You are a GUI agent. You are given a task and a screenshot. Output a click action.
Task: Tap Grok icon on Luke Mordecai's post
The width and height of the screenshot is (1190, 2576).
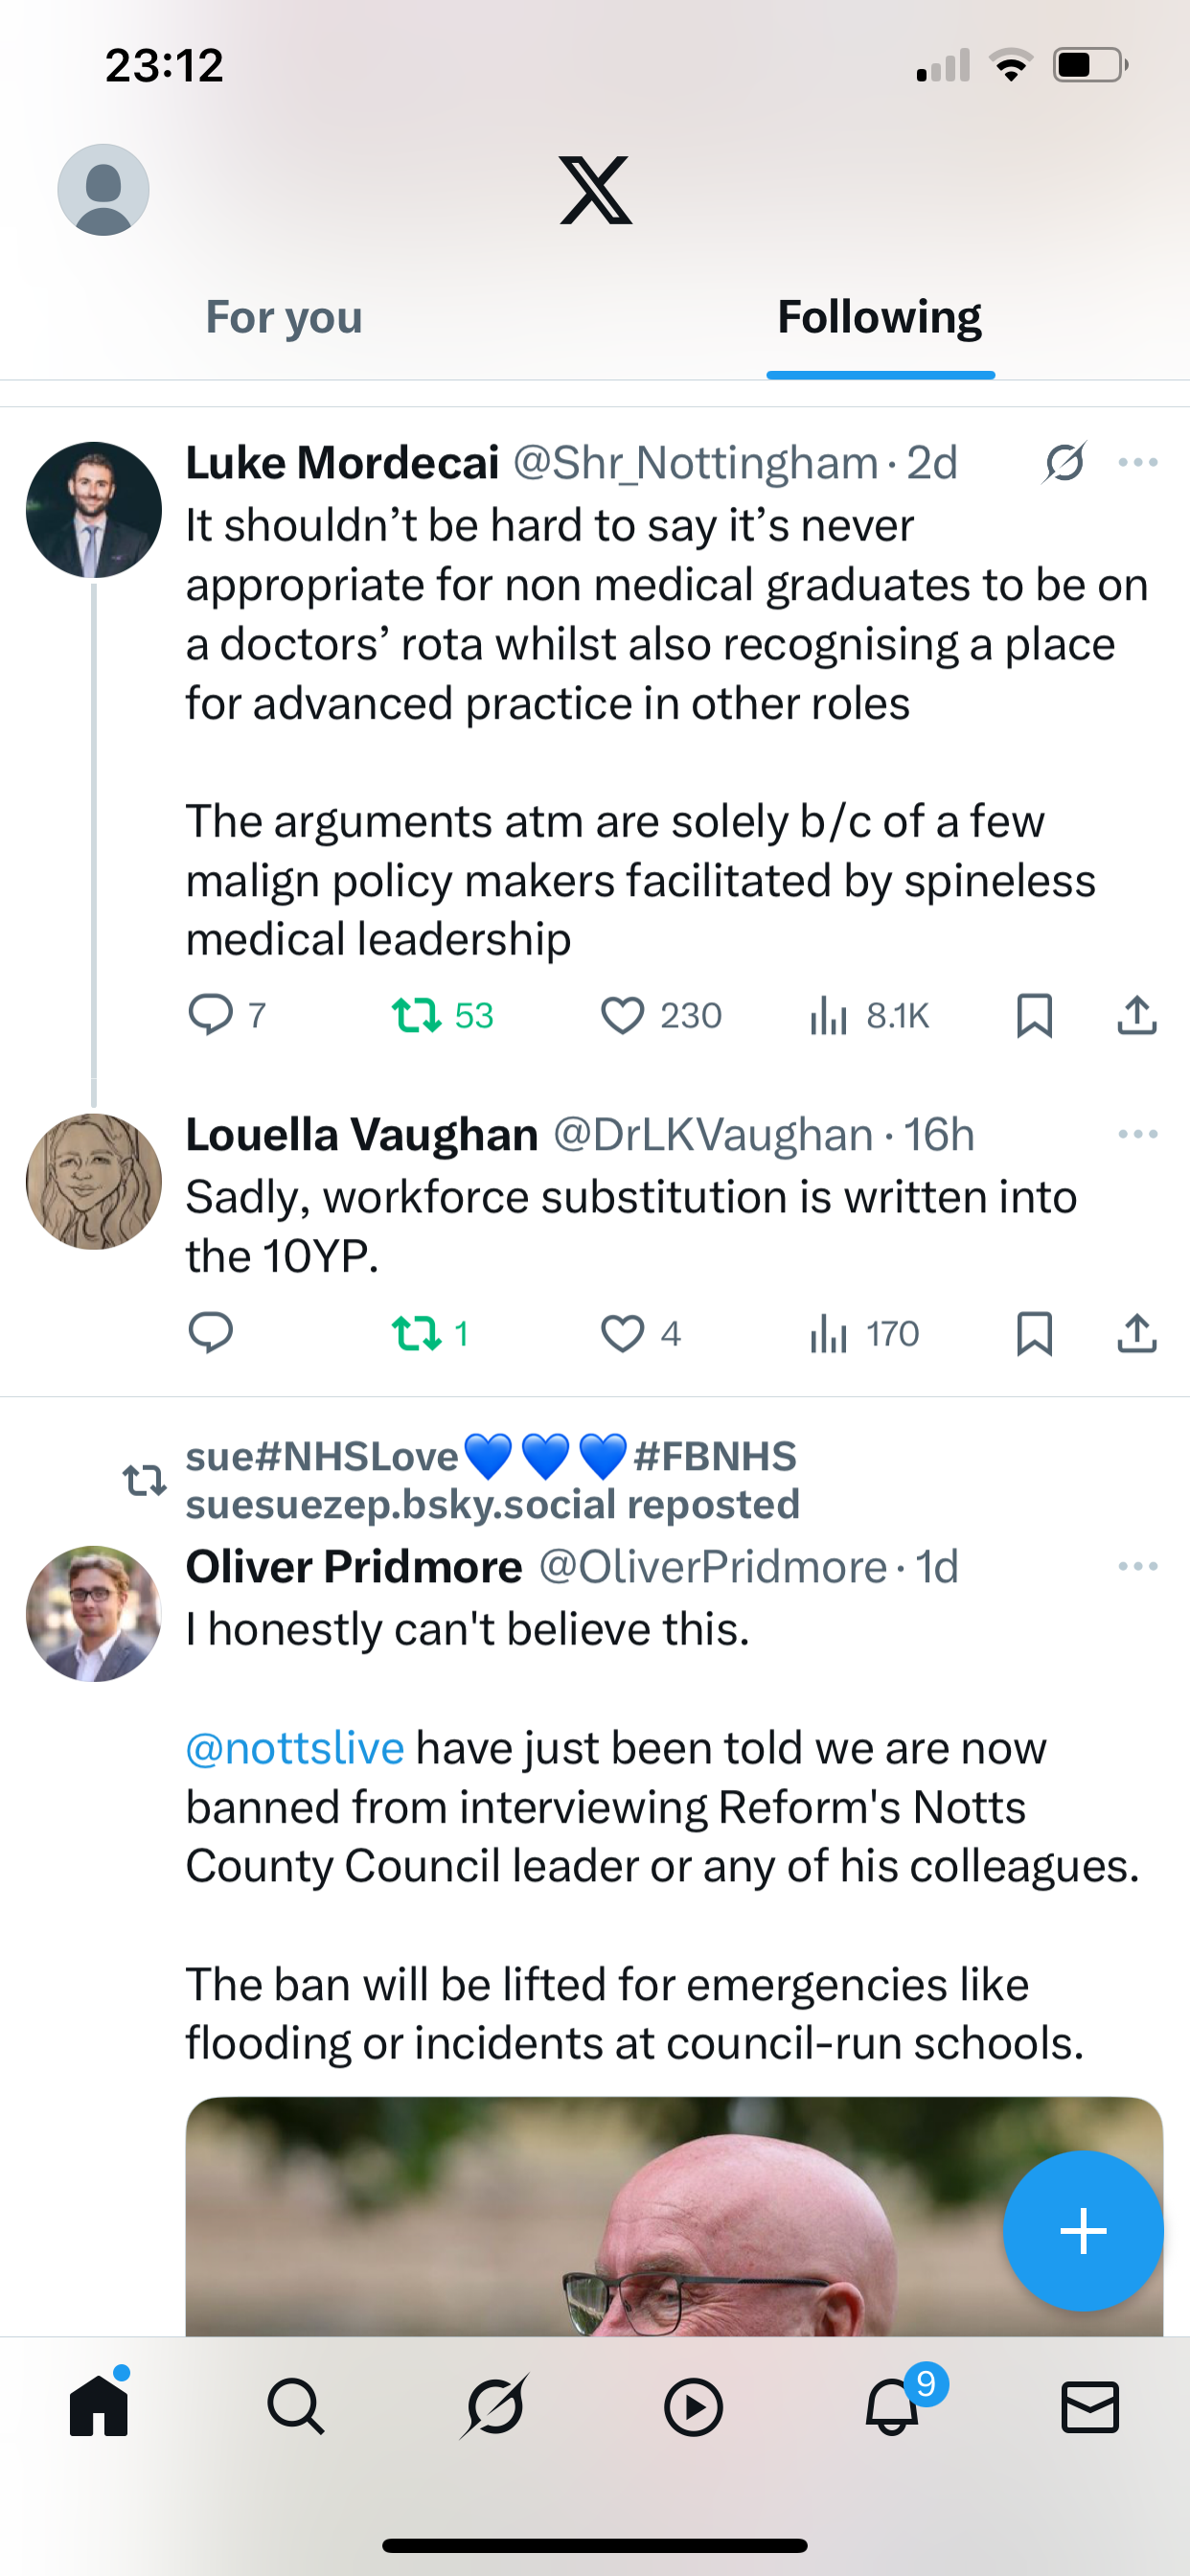click(x=1065, y=463)
